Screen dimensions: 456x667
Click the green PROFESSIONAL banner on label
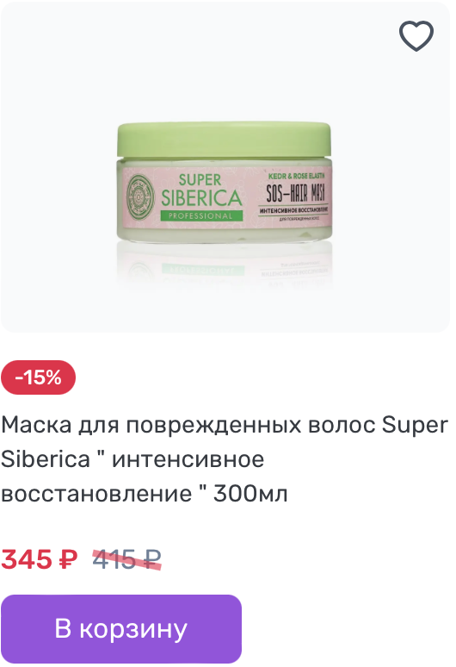(x=200, y=215)
